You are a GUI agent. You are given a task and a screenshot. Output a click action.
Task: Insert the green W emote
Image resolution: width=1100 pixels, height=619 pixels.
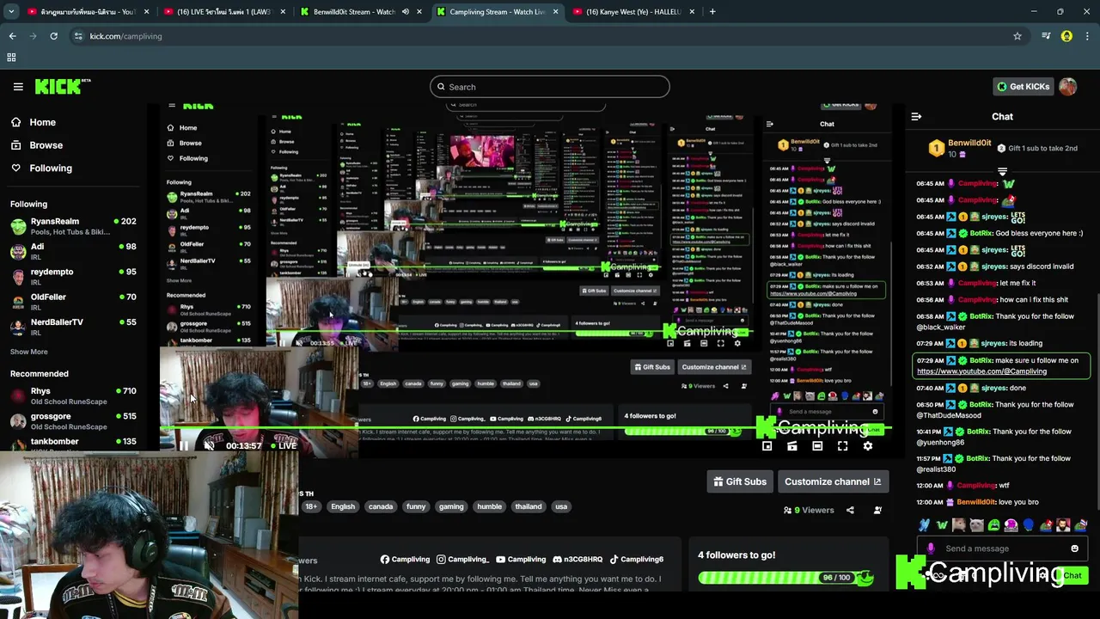tap(942, 525)
